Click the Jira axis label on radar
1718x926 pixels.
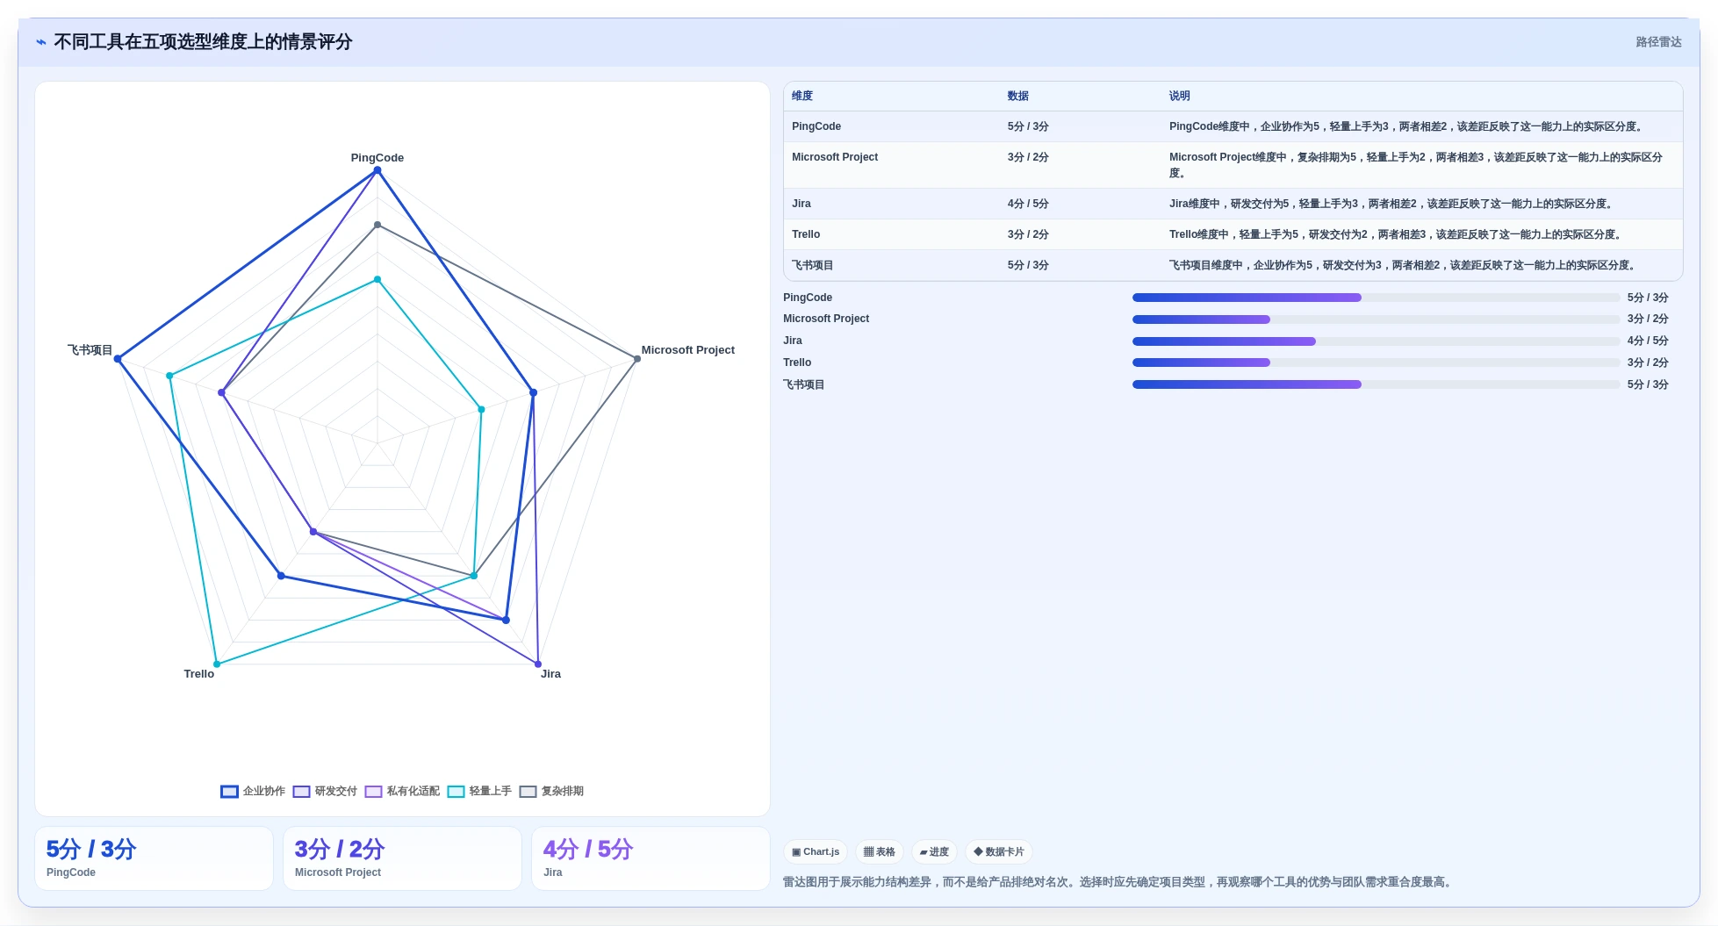pyautogui.click(x=550, y=674)
